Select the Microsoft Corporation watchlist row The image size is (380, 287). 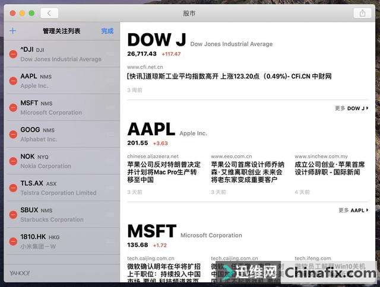pyautogui.click(x=62, y=107)
